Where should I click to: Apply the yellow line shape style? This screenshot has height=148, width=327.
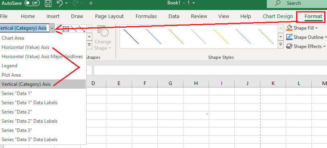[x=221, y=36]
